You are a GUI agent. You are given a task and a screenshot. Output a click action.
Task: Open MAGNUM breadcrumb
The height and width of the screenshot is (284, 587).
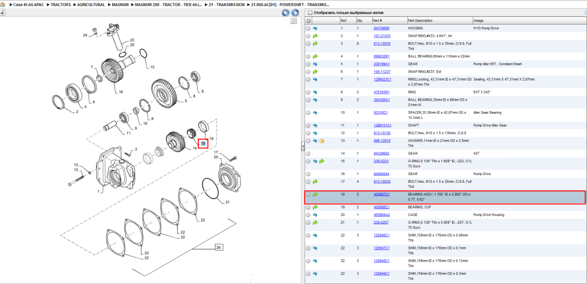click(120, 5)
